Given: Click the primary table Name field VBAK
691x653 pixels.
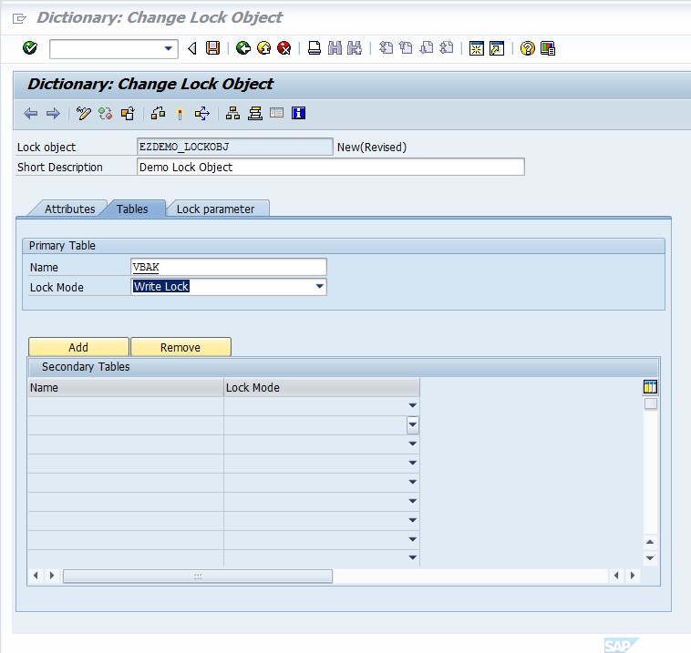Looking at the screenshot, I should point(229,267).
